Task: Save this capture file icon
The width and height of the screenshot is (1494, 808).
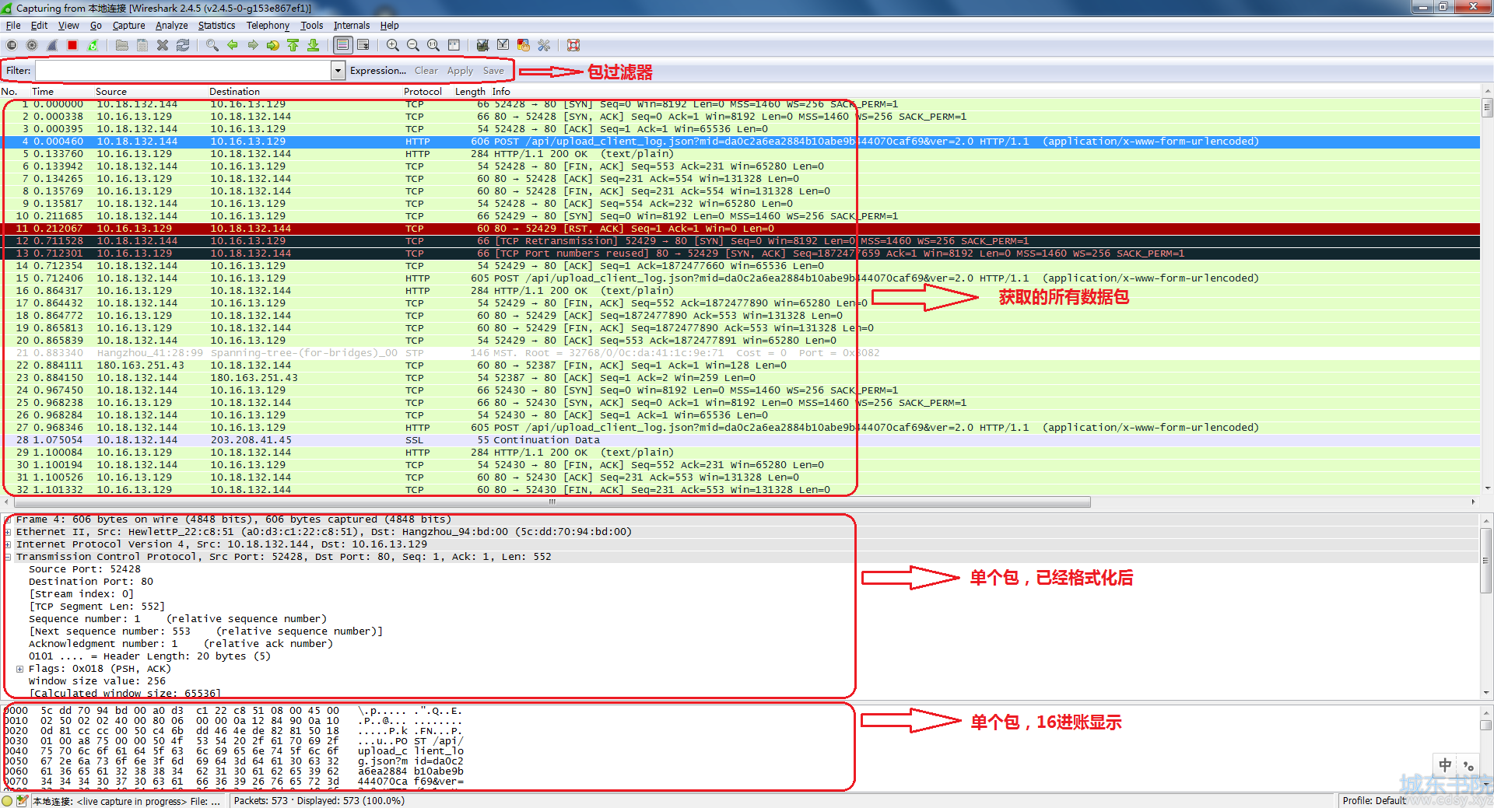Action: [x=142, y=45]
